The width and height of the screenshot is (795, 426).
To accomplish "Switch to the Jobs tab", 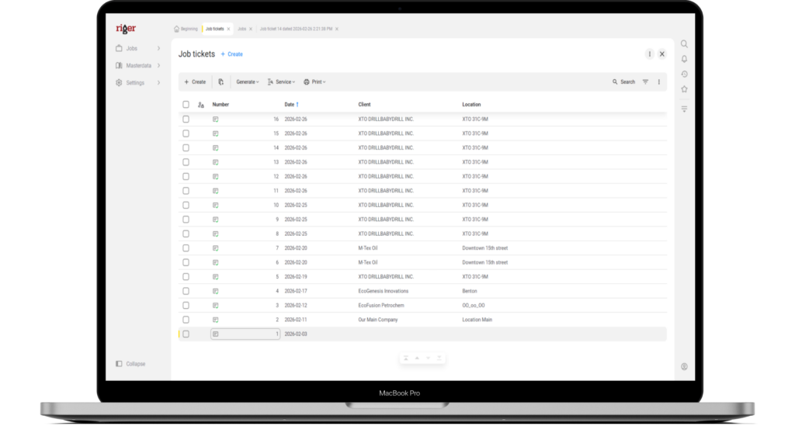I will pyautogui.click(x=242, y=29).
